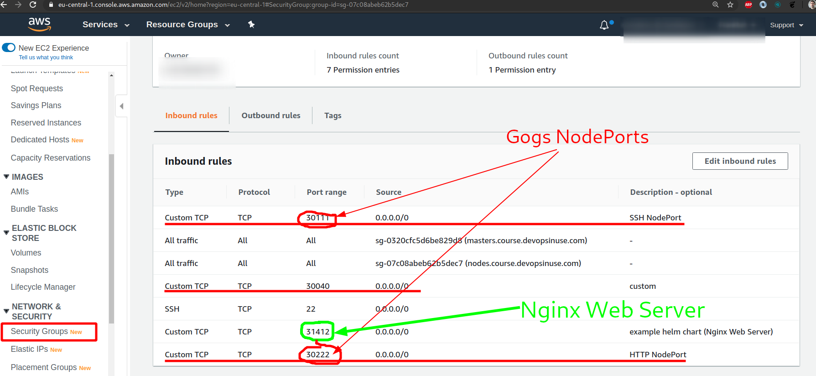816x376 pixels.
Task: Open Reserved Instances in sidebar
Action: (46, 123)
